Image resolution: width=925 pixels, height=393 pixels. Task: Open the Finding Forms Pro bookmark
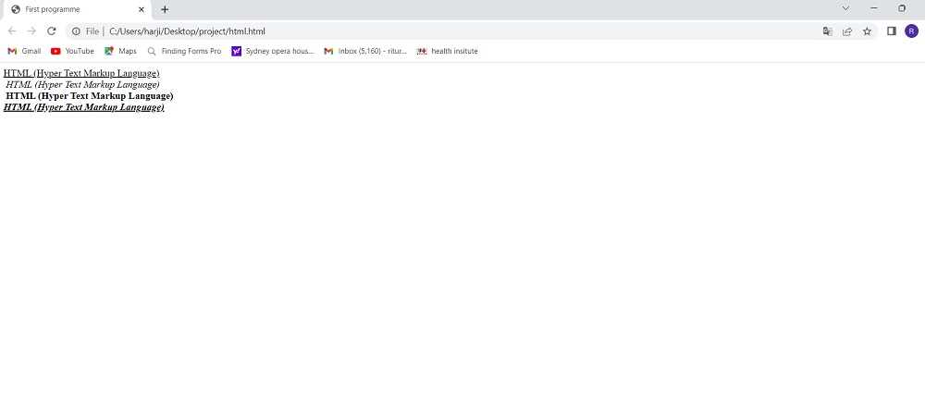pos(184,51)
